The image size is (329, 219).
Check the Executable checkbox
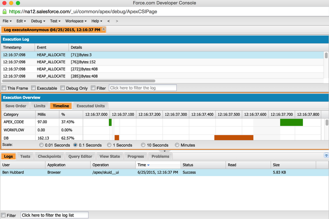(33, 88)
